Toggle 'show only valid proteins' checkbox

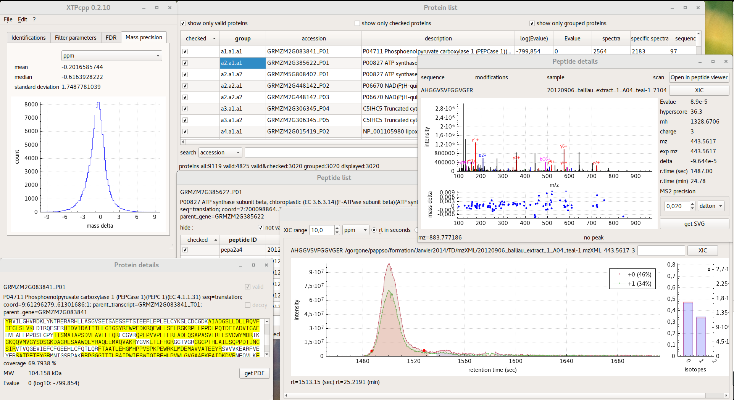[183, 23]
